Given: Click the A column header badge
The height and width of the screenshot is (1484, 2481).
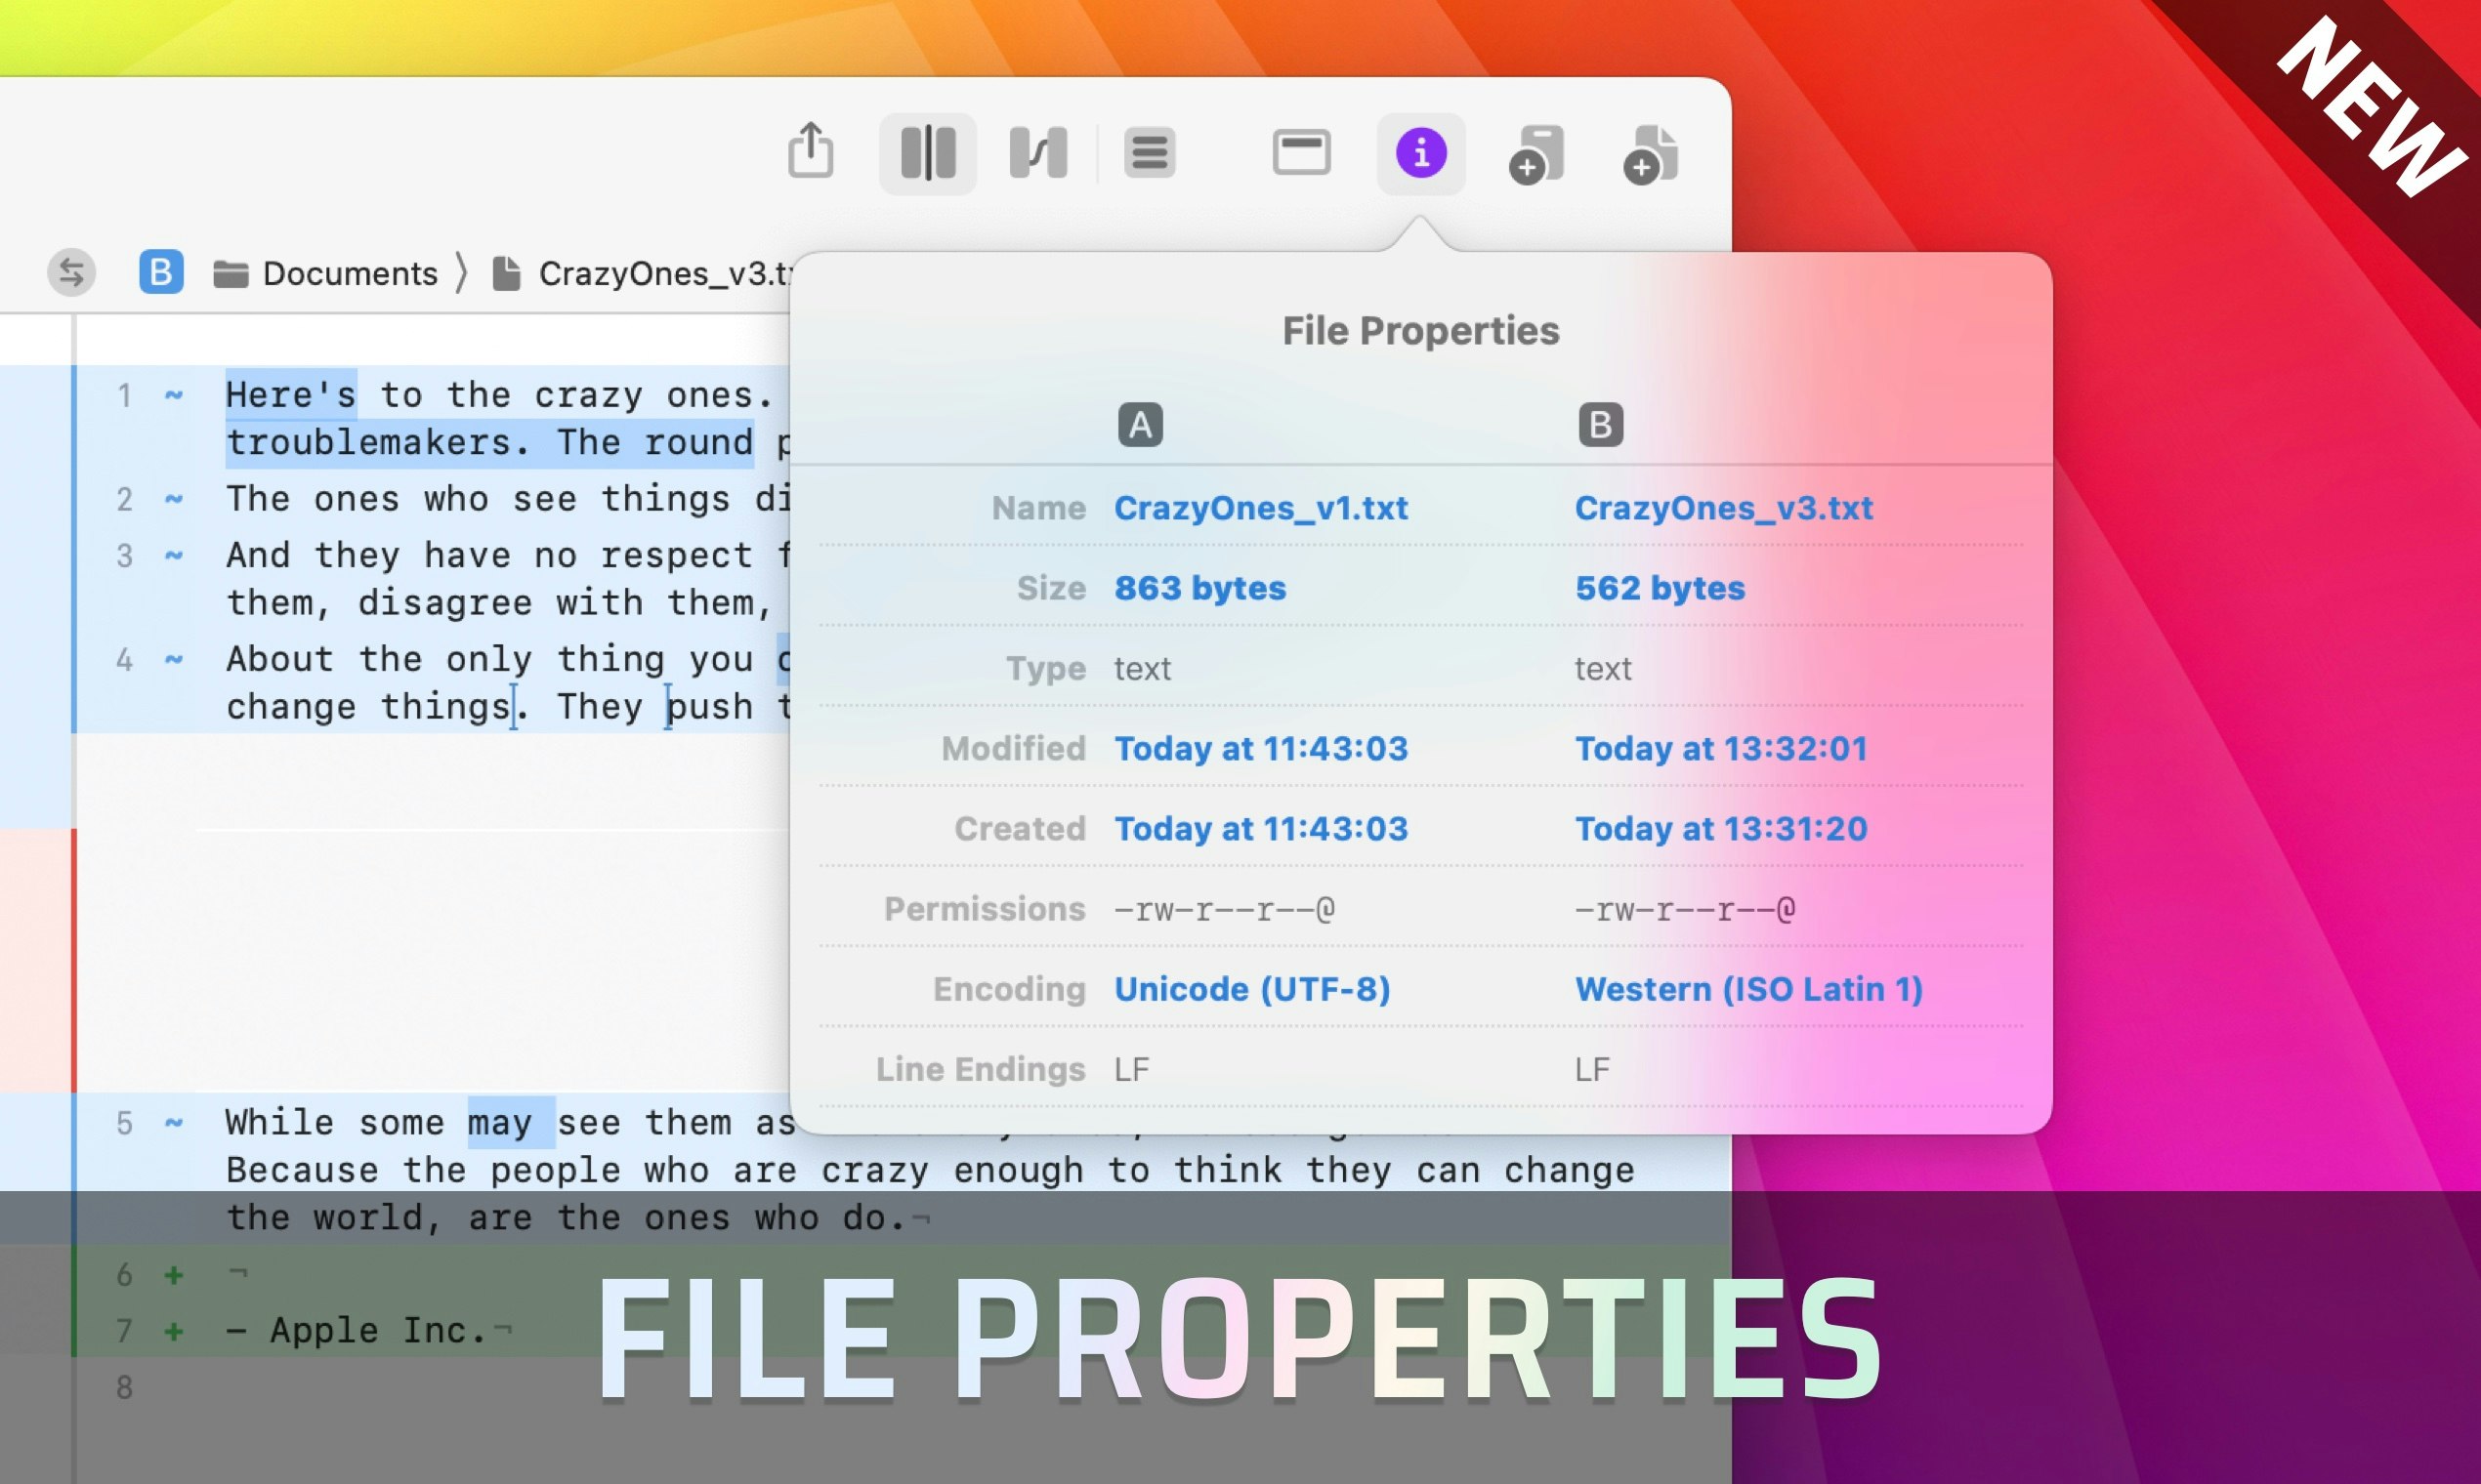Looking at the screenshot, I should coord(1140,425).
